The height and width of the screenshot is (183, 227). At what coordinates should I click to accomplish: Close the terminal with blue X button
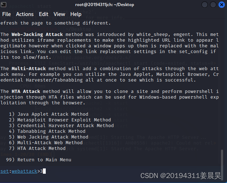click(x=221, y=5)
